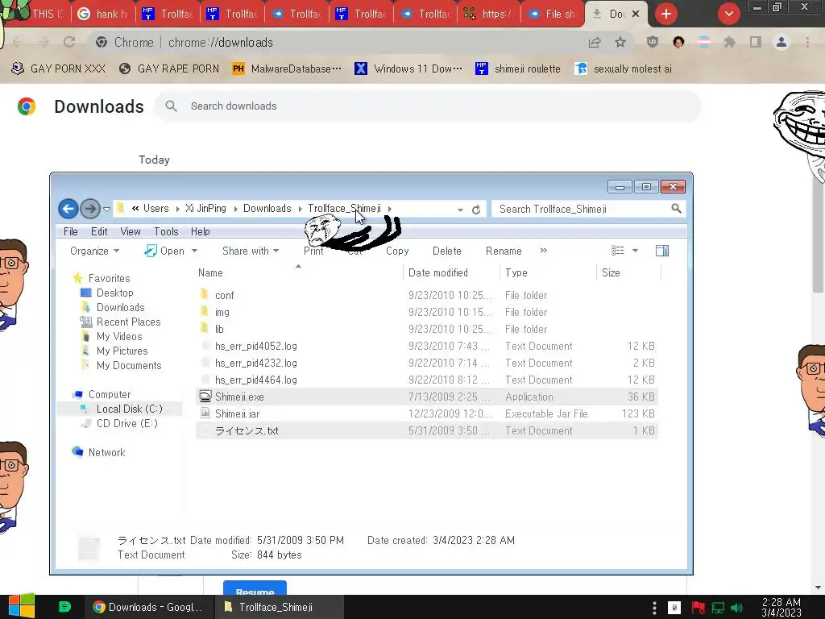Select the img folder
Viewport: 825px width, 619px height.
point(427,312)
